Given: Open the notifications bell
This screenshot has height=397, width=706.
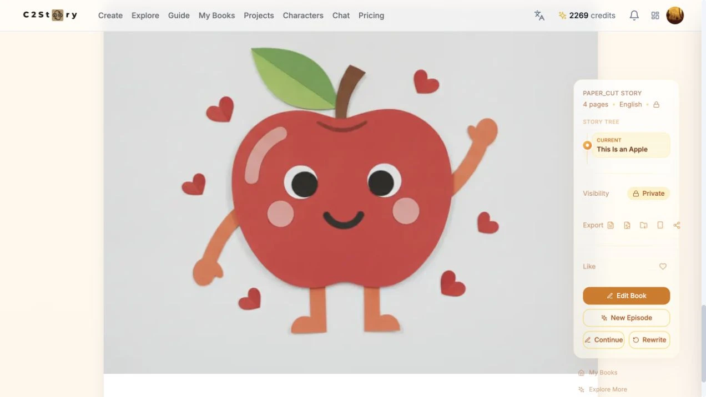Looking at the screenshot, I should (x=634, y=16).
